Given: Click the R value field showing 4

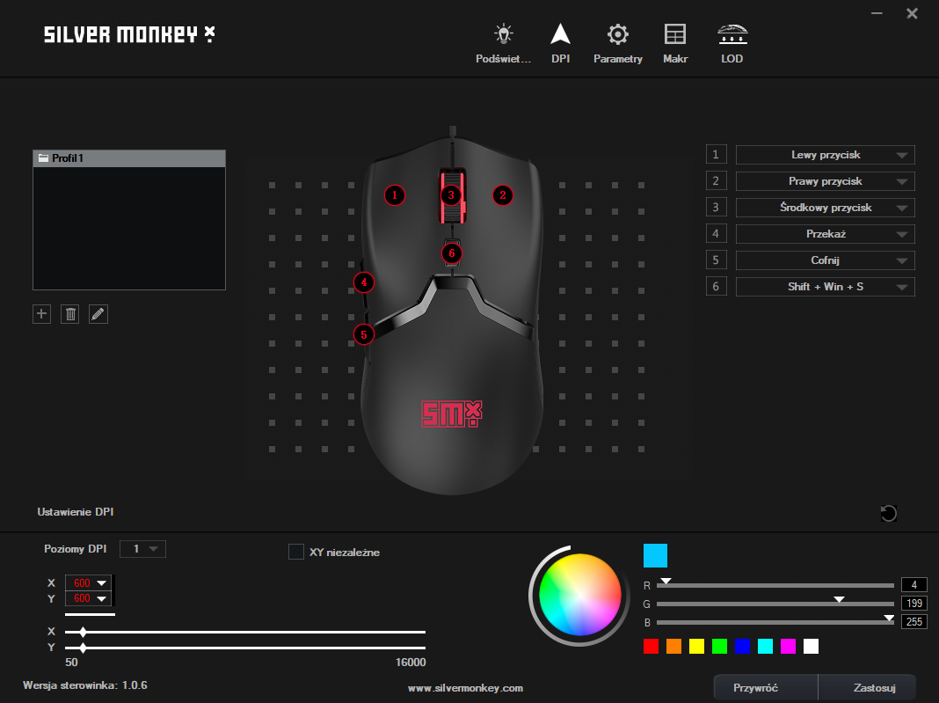Looking at the screenshot, I should click(x=914, y=584).
